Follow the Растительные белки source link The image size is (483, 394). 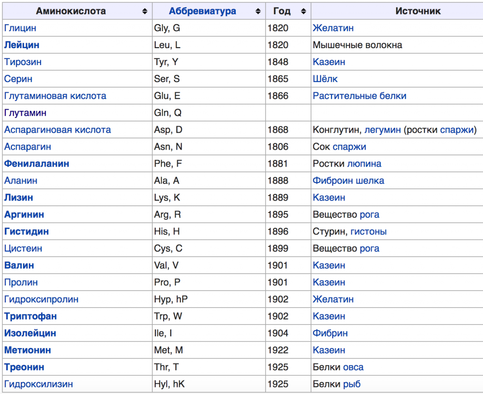pos(359,96)
